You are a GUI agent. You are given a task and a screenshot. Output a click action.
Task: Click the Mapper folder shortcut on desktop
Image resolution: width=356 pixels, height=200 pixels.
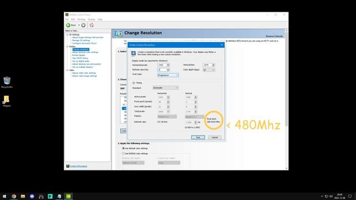tap(7, 101)
